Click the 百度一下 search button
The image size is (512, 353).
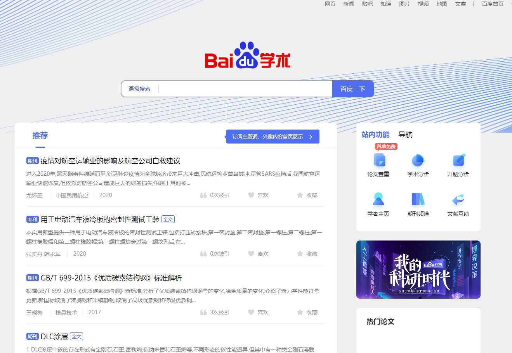pos(353,88)
